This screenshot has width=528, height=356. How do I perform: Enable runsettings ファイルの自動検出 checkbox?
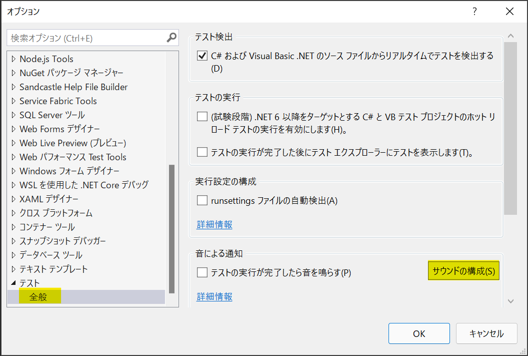(202, 200)
